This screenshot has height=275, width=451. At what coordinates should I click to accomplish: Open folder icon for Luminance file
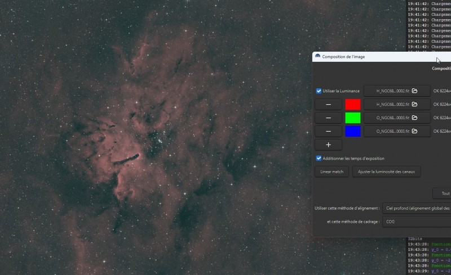[414, 91]
